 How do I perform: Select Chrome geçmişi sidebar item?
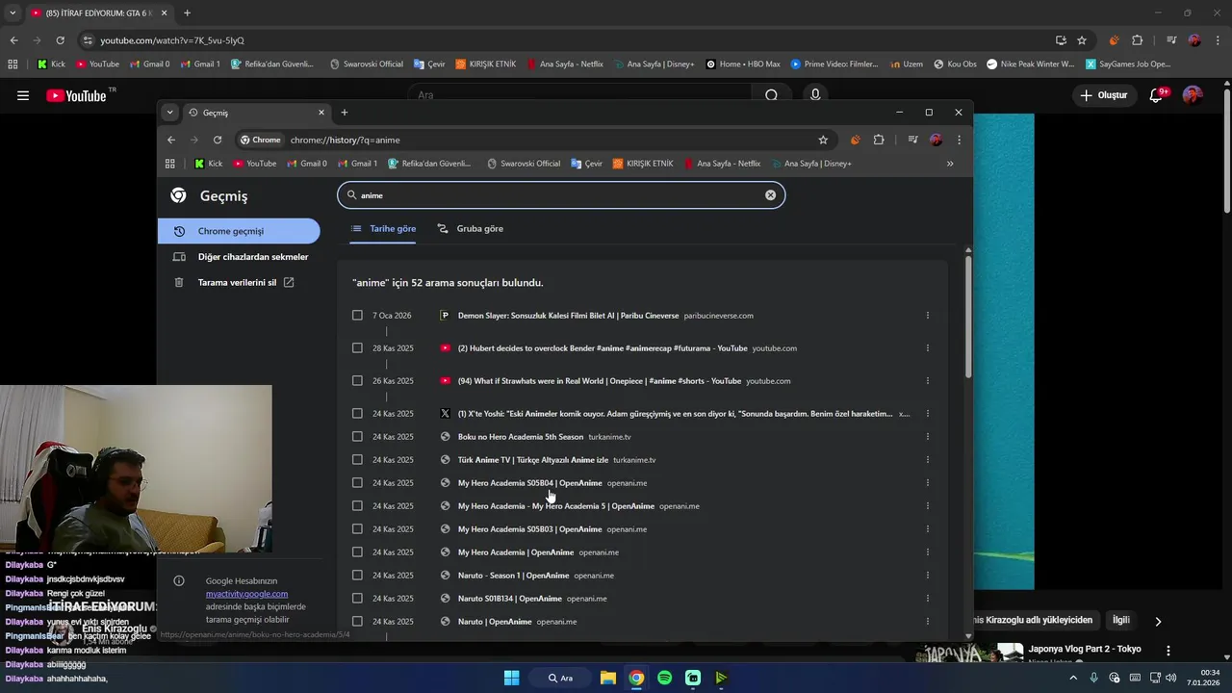pyautogui.click(x=239, y=231)
